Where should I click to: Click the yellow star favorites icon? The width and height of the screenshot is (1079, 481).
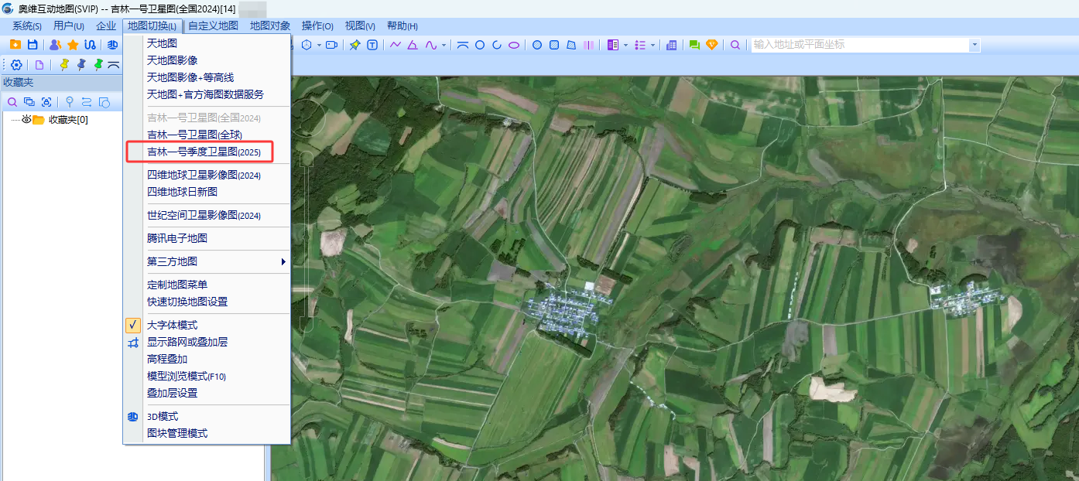[x=73, y=45]
